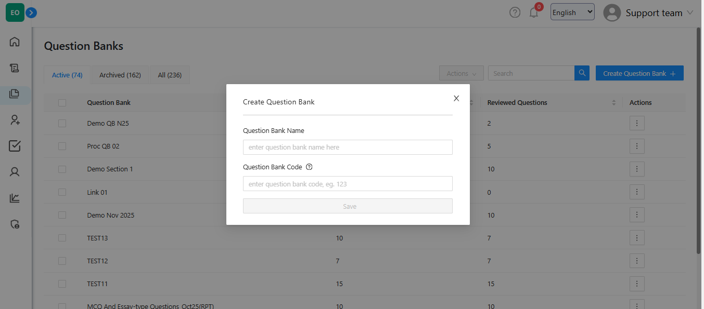Toggle the select-all header checkbox
Screen dimensions: 704x309
(62, 103)
